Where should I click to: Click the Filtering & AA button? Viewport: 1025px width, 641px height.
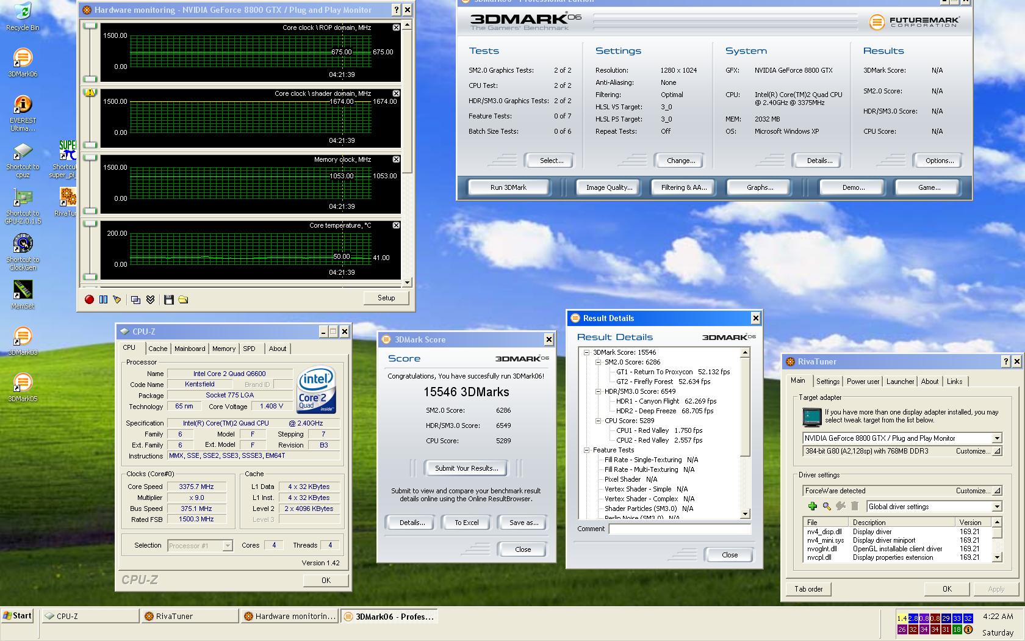coord(684,187)
